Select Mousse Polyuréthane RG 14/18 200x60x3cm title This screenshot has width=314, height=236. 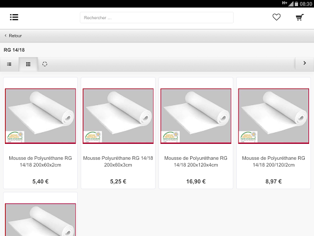pyautogui.click(x=118, y=162)
